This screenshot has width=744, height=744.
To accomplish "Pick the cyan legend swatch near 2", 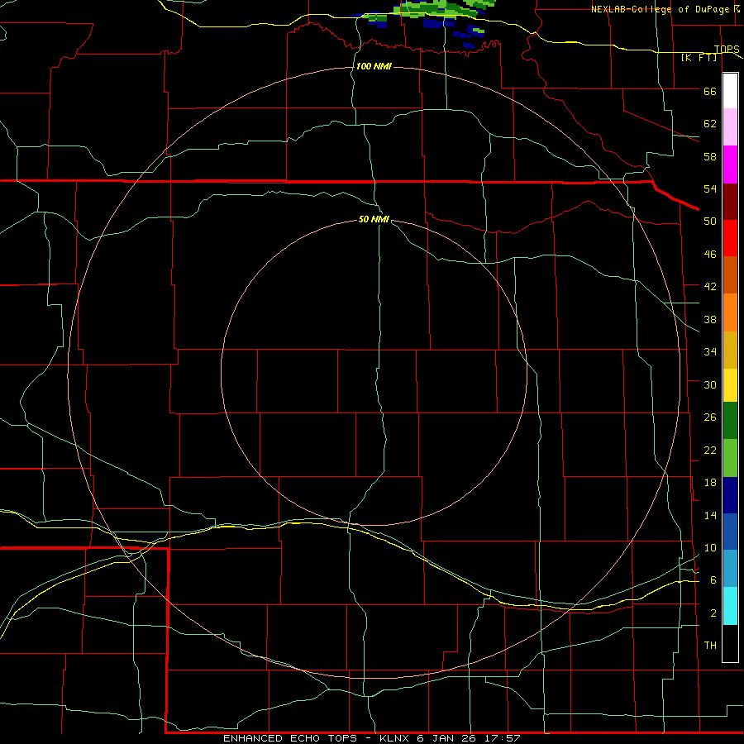I will pyautogui.click(x=730, y=606).
